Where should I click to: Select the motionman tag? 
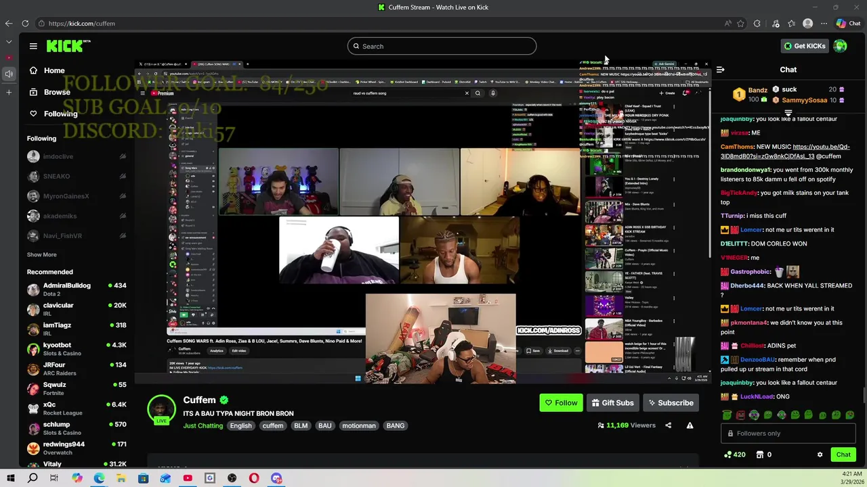(358, 425)
